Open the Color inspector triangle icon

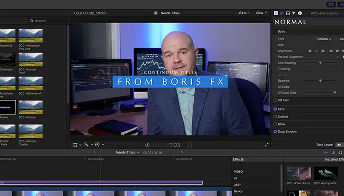(294, 13)
